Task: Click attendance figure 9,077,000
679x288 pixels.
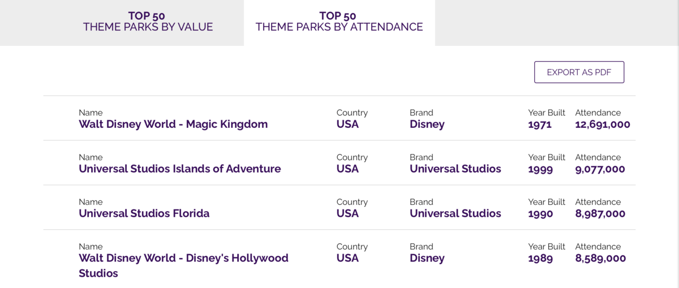Action: [600, 169]
